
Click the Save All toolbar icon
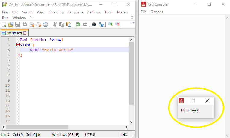[x=25, y=24]
